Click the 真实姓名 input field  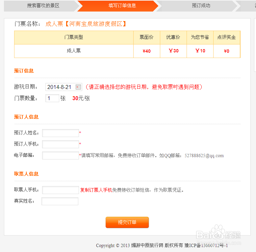[60, 201]
